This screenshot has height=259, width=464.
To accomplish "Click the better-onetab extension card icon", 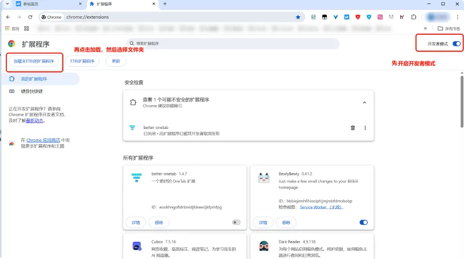I will coord(136,178).
